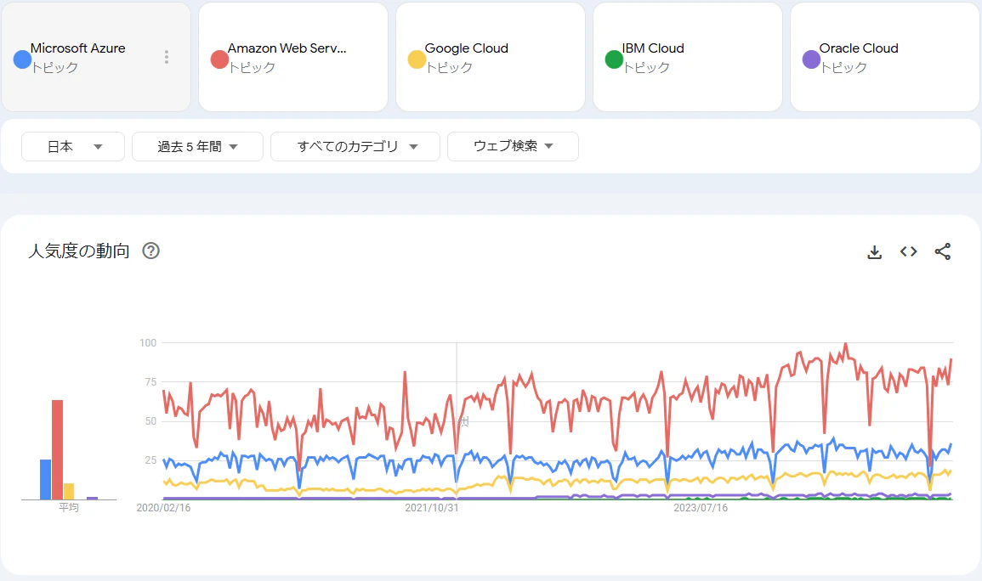Click the yellow Google Cloud color dot

417,59
